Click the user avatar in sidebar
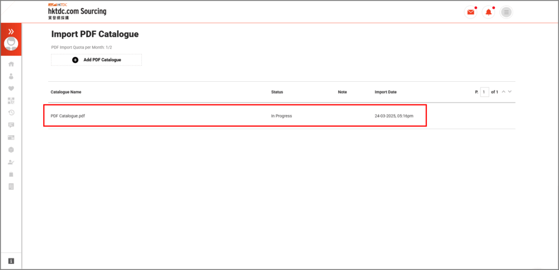The width and height of the screenshot is (559, 270). click(x=11, y=44)
